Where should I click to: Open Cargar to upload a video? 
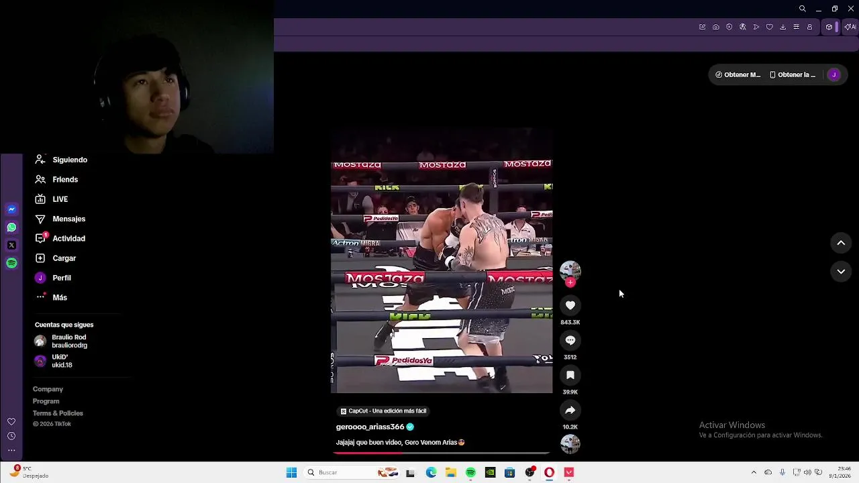tap(64, 258)
